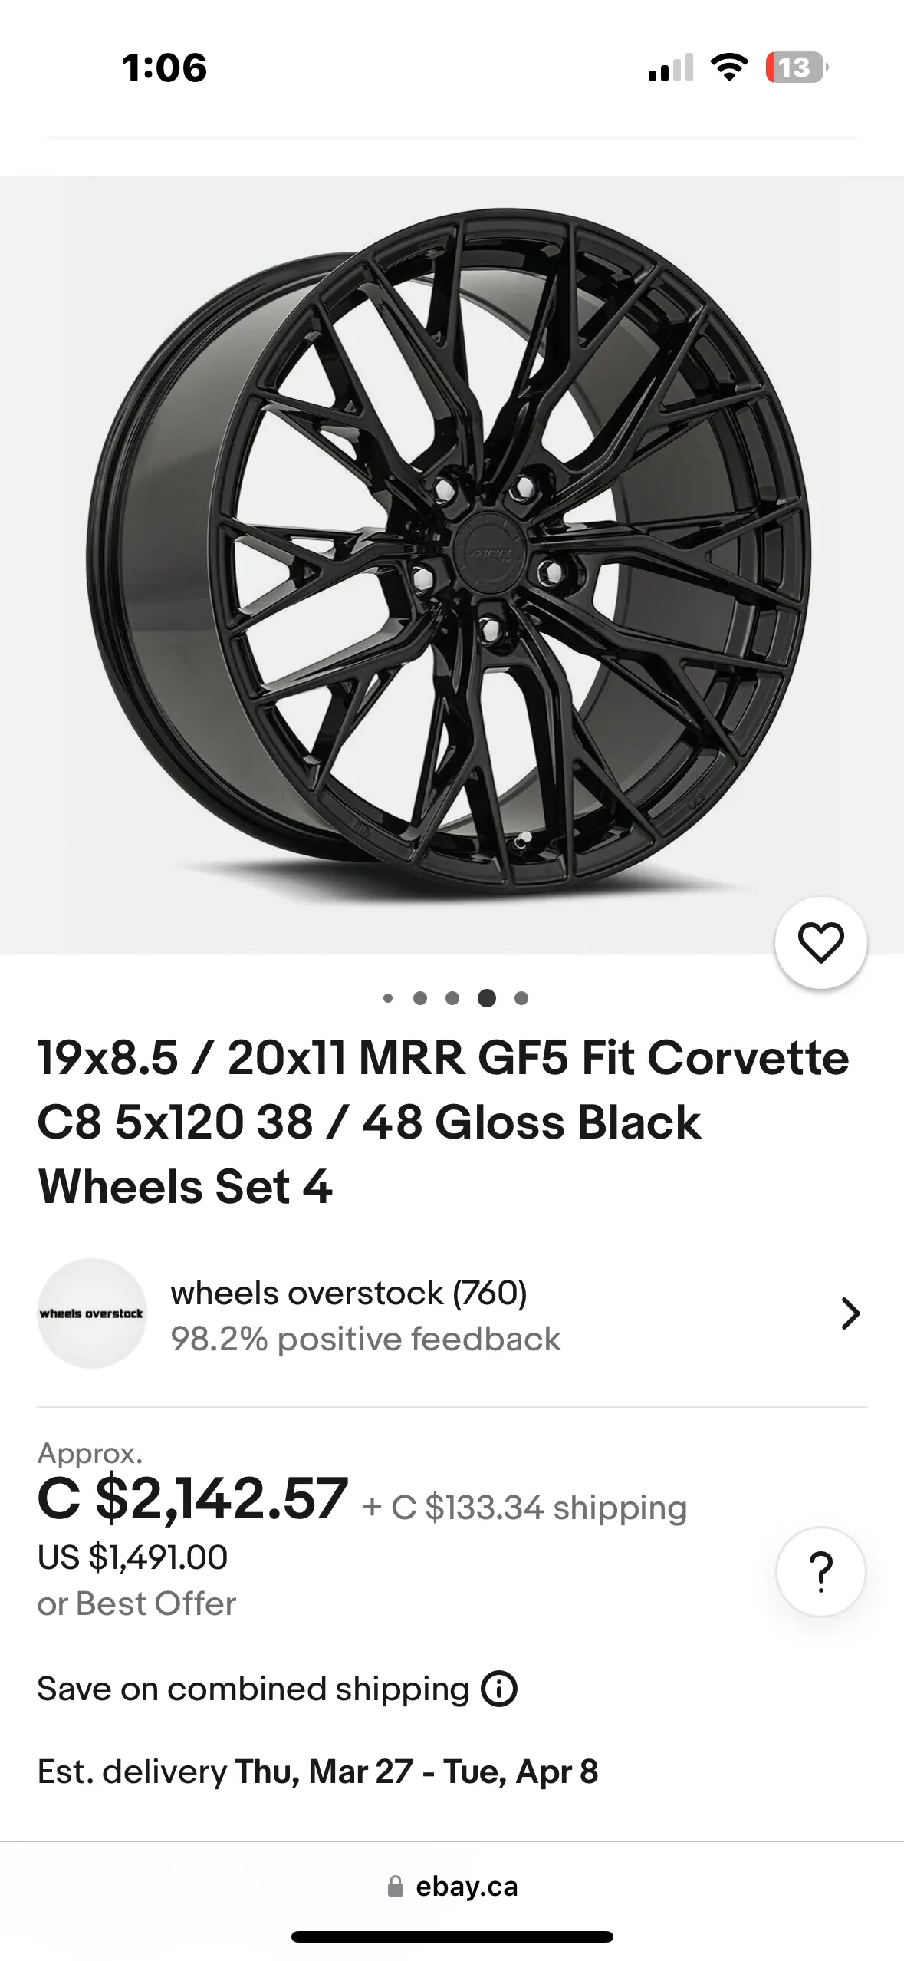
Task: Tap the battery indicator in status bar
Action: [x=797, y=68]
